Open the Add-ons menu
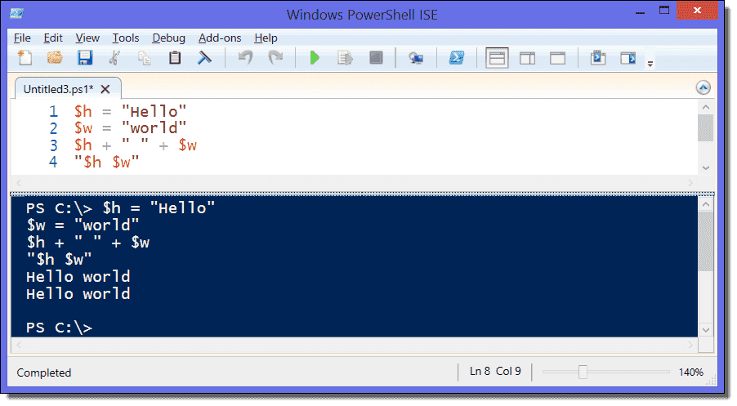737x406 pixels. coord(220,38)
